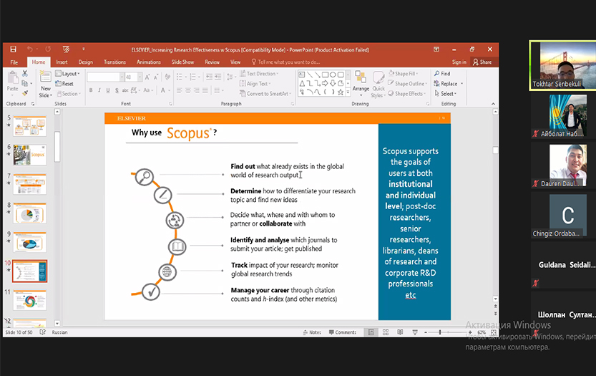Select slide 11 thumbnail
This screenshot has width=596, height=376.
click(29, 301)
